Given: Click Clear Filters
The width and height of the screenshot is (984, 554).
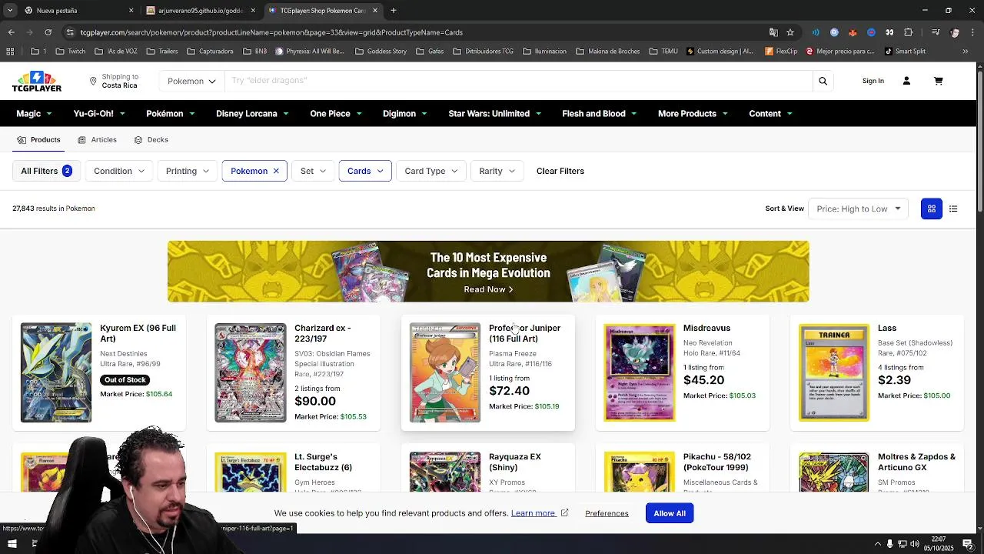Looking at the screenshot, I should (x=560, y=171).
